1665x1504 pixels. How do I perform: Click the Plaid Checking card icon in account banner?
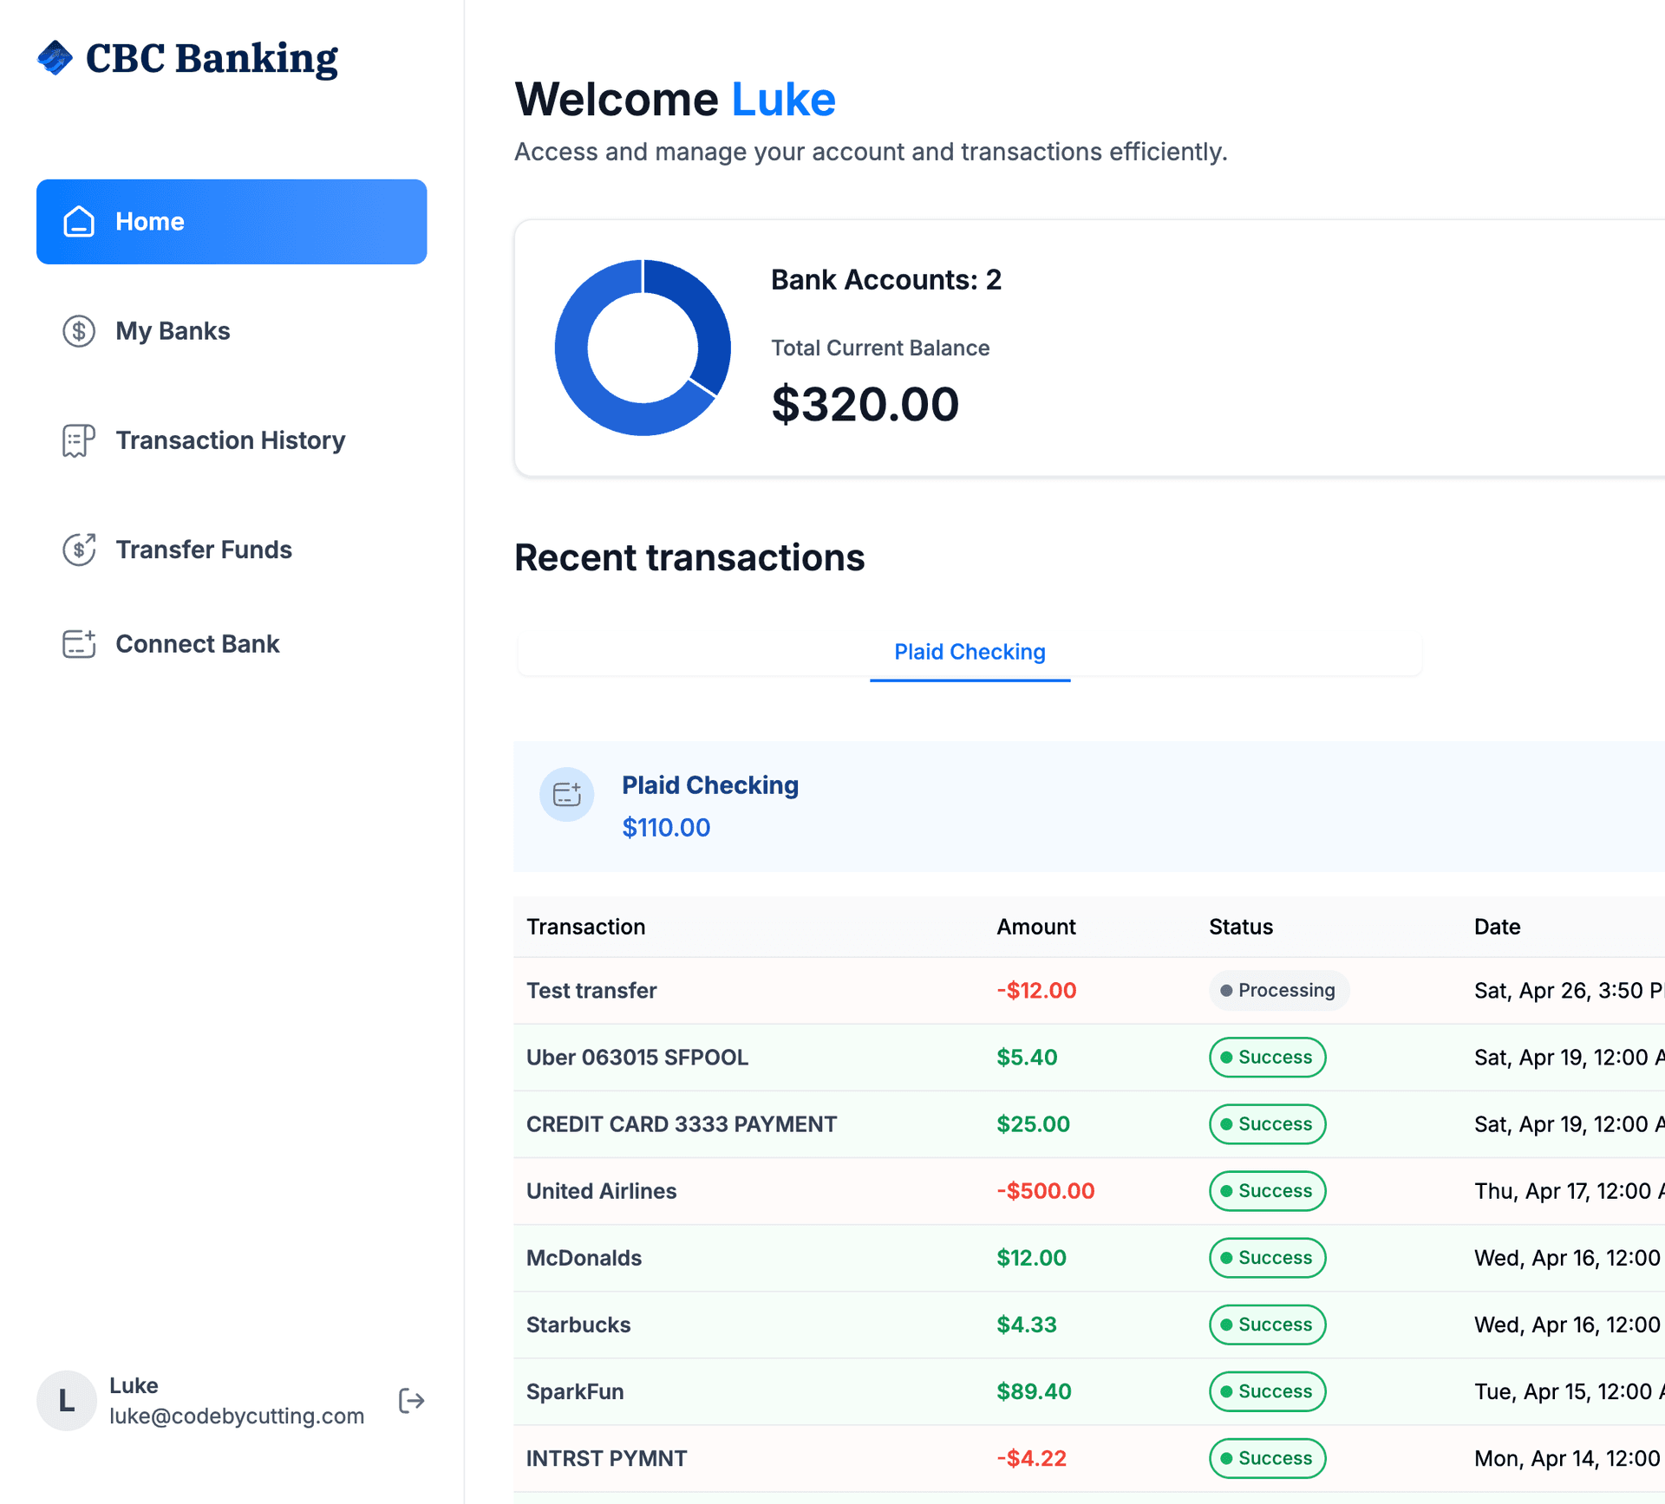click(566, 794)
